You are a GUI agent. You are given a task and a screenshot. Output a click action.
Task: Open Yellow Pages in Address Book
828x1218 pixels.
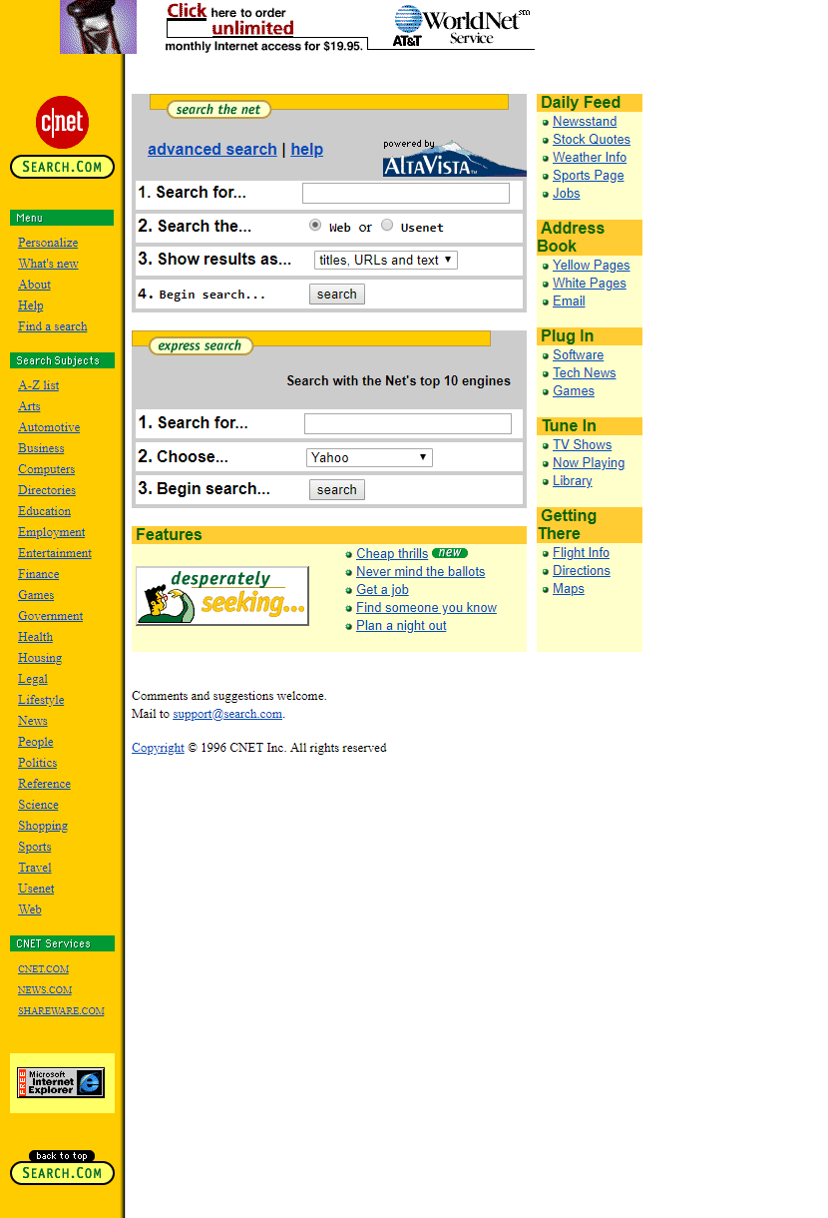click(592, 266)
